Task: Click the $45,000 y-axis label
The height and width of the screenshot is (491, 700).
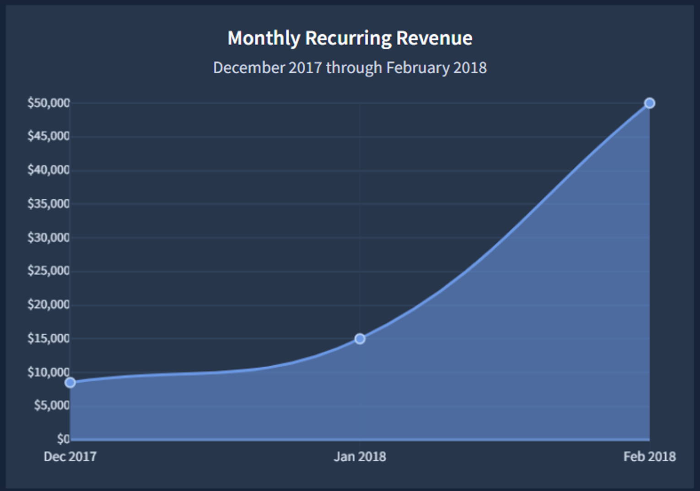Action: pyautogui.click(x=48, y=136)
